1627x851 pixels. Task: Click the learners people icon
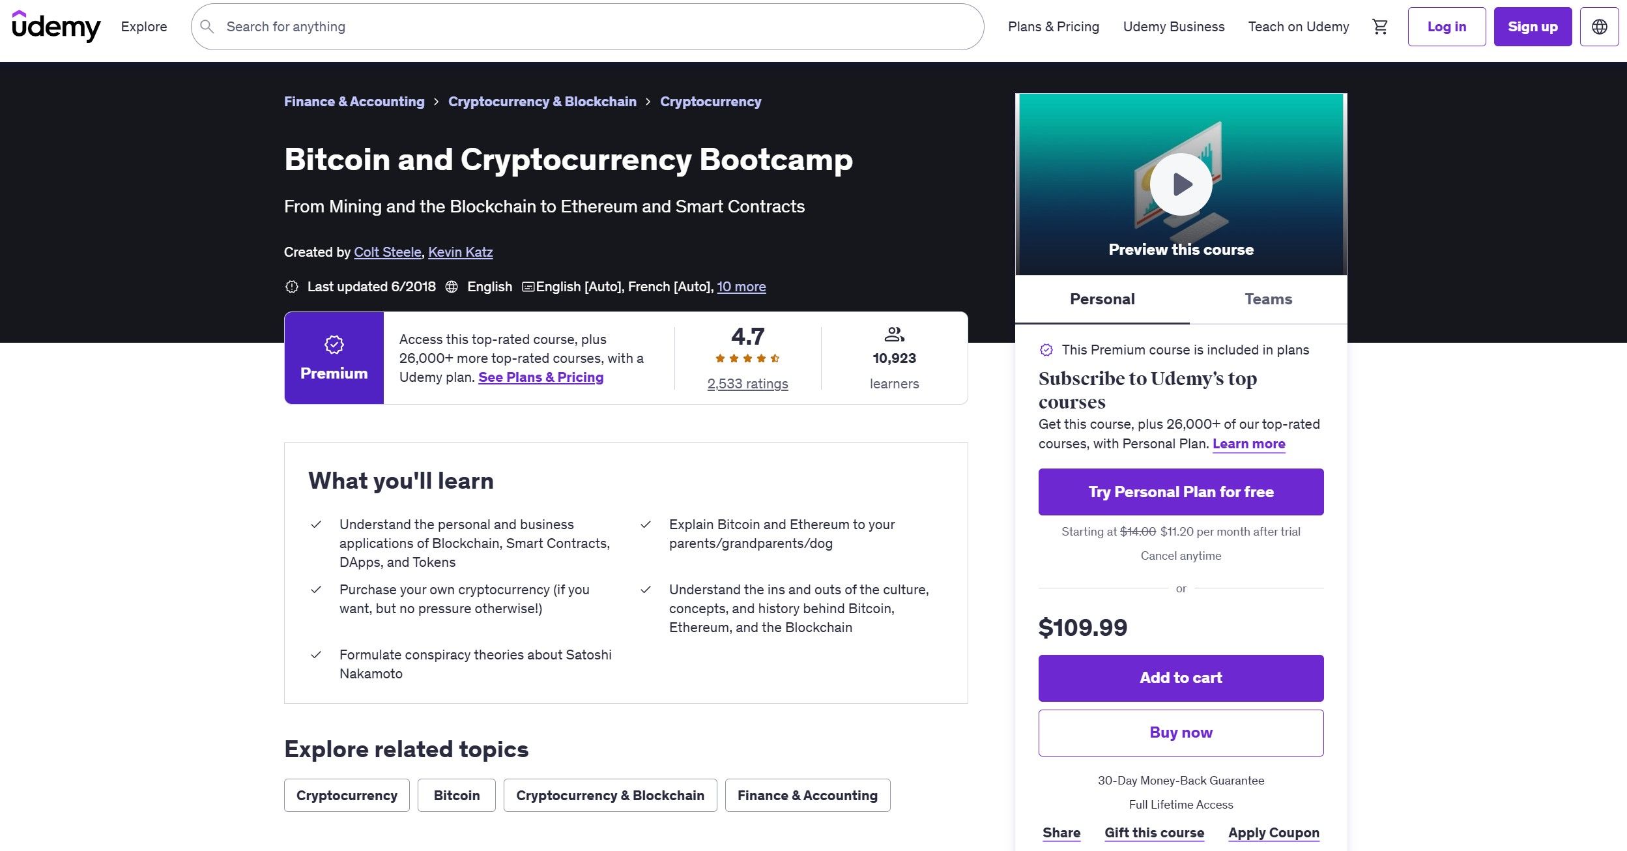894,335
